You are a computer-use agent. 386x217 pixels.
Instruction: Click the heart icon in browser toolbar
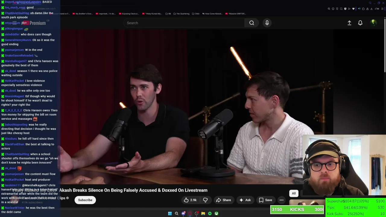click(x=353, y=9)
